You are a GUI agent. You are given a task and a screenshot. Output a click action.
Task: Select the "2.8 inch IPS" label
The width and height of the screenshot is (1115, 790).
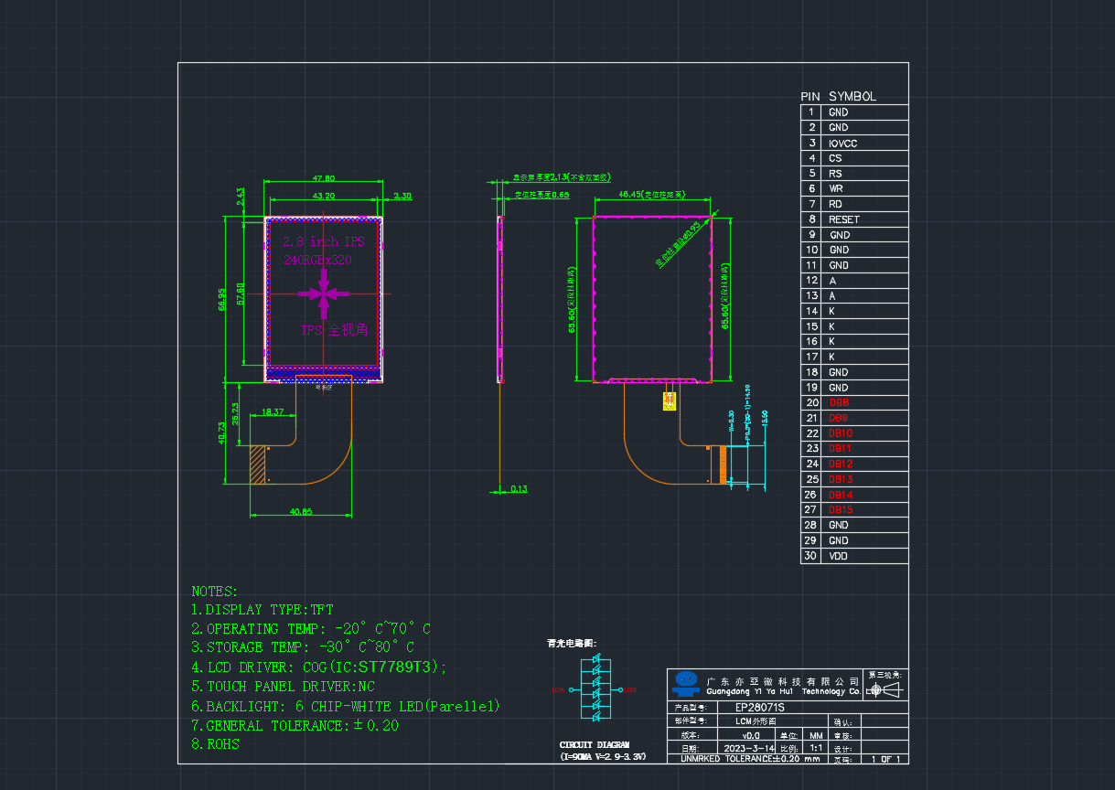pos(323,241)
